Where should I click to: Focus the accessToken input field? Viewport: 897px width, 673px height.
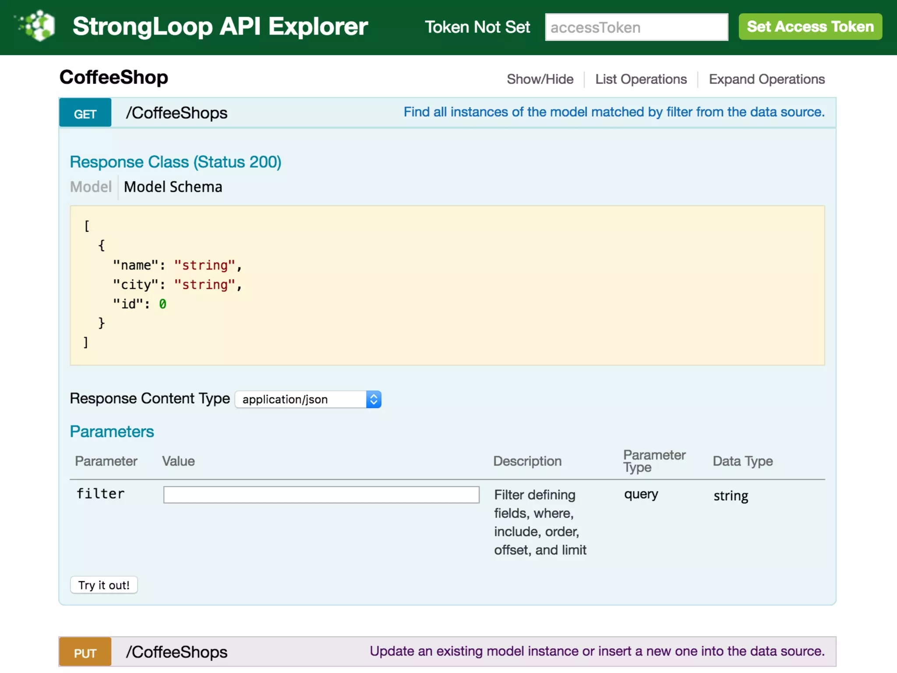(x=636, y=27)
